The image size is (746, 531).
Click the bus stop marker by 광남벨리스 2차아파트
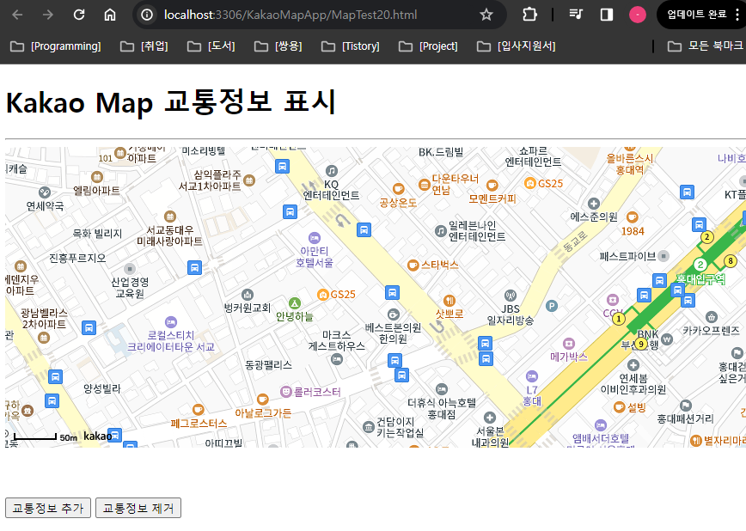point(89,328)
